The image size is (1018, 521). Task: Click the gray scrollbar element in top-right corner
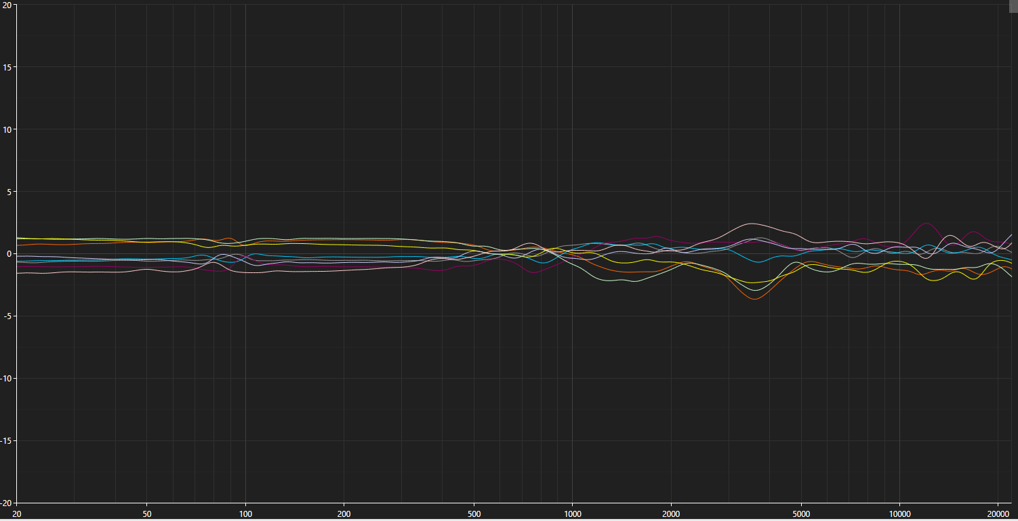1013,5
